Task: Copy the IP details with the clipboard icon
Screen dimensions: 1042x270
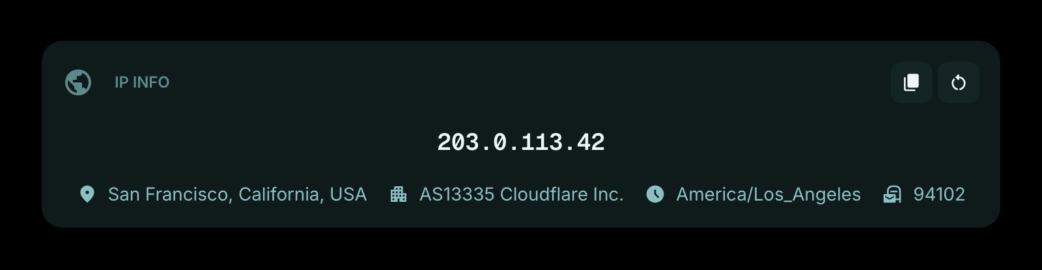Action: (911, 82)
